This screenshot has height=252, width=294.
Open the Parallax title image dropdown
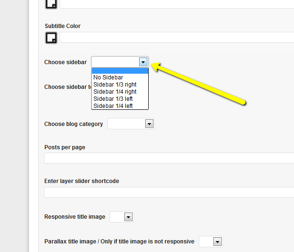[211, 242]
